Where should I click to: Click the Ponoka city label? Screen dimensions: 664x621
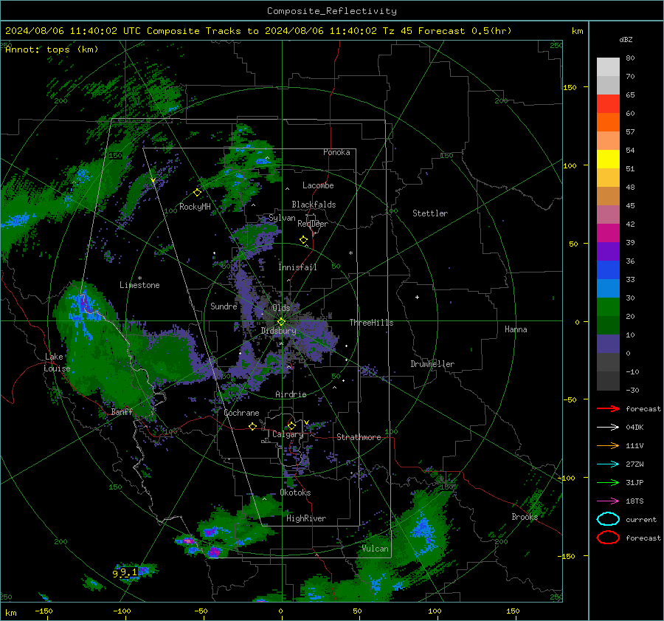coord(336,152)
